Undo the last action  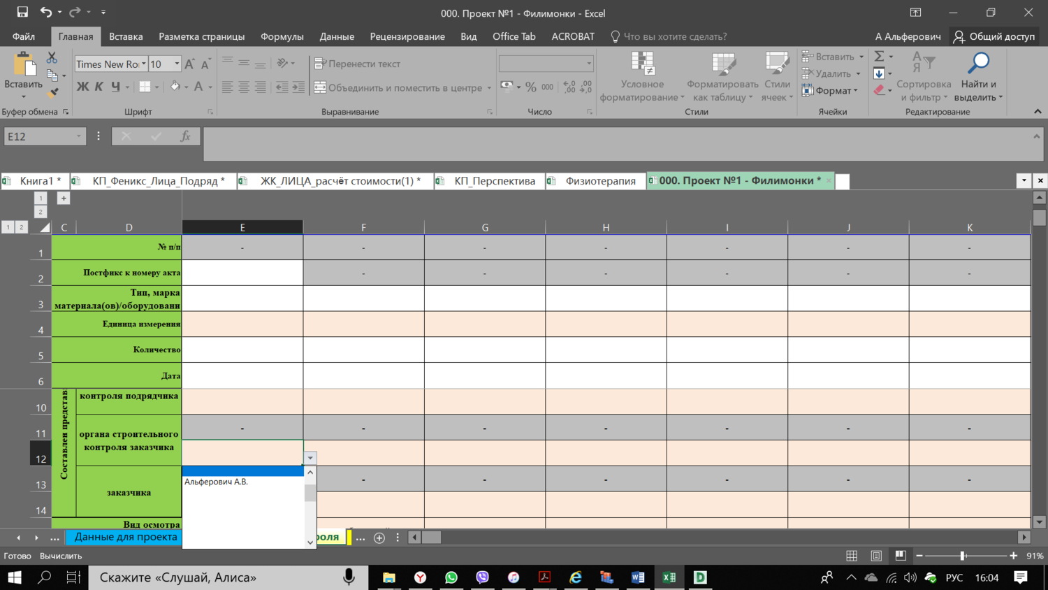pos(46,12)
